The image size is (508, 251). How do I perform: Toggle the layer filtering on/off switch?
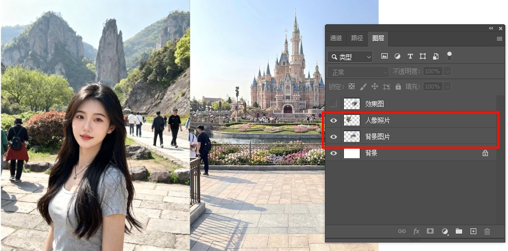[x=449, y=56]
